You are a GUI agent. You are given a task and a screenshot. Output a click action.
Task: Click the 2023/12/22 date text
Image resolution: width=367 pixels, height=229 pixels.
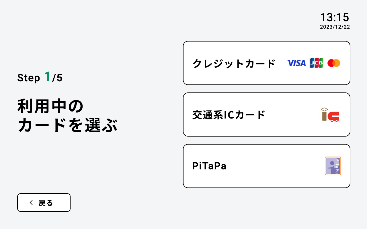[335, 27]
